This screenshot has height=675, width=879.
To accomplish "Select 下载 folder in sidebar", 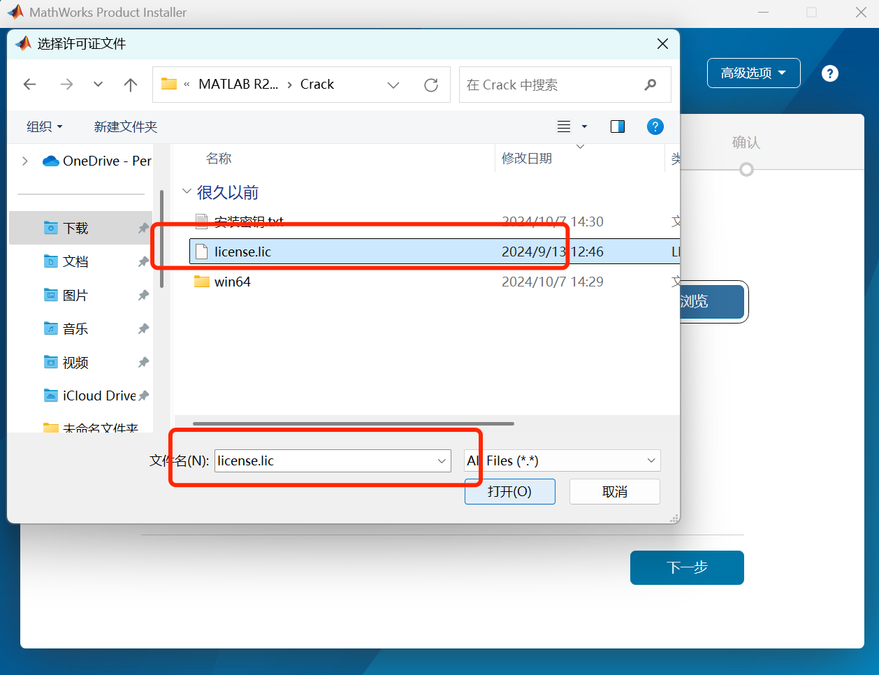I will 80,228.
